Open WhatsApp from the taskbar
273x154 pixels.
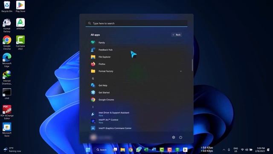click(x=139, y=150)
